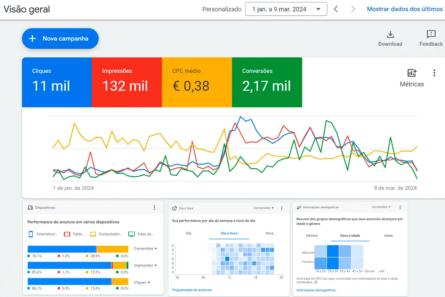Viewport: 445px width, 297px height.
Task: Open the chart card three-dot menu
Action: pos(434,73)
